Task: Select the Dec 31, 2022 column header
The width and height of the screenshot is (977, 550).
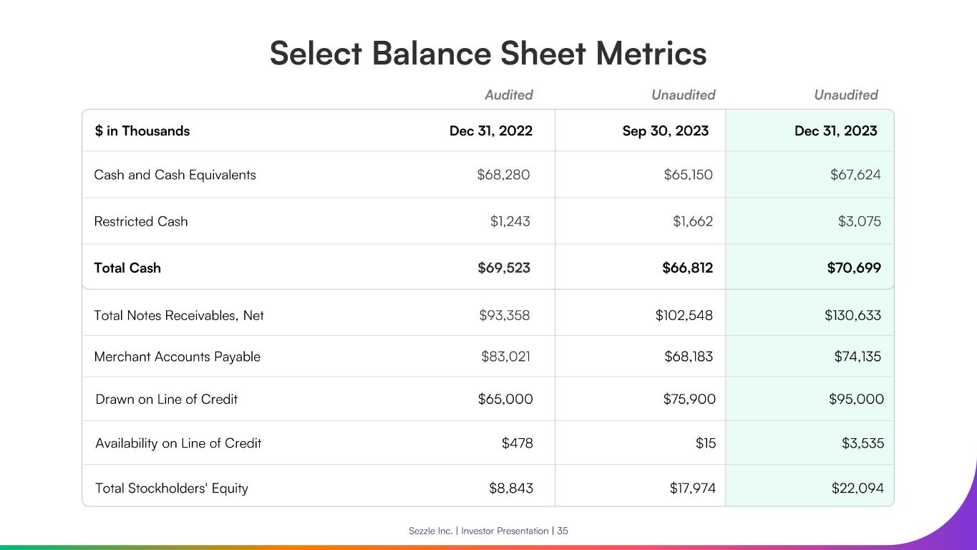Action: click(490, 131)
